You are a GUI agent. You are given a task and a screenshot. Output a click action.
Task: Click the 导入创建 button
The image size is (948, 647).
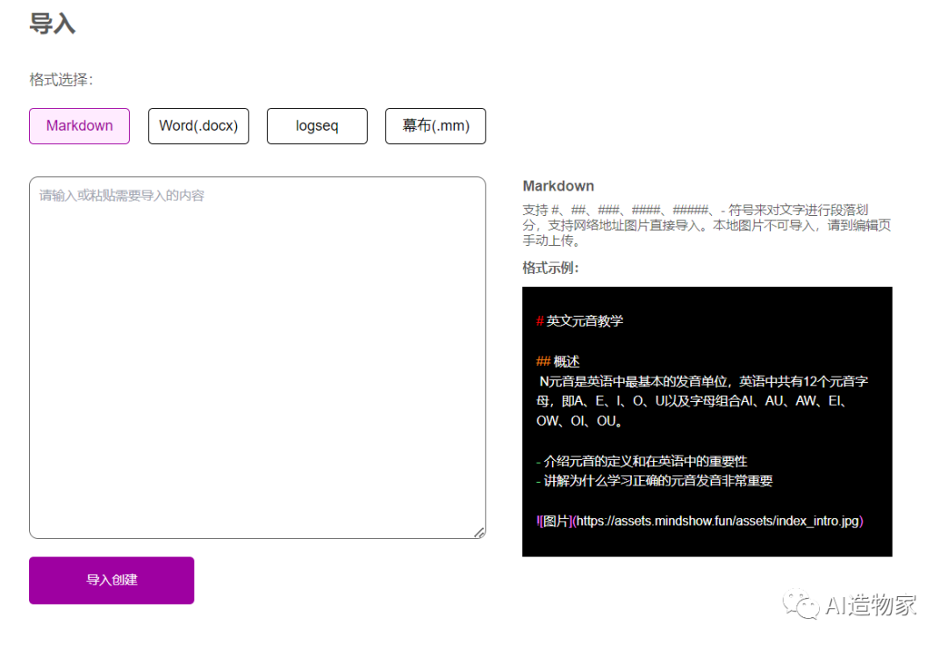coord(111,580)
